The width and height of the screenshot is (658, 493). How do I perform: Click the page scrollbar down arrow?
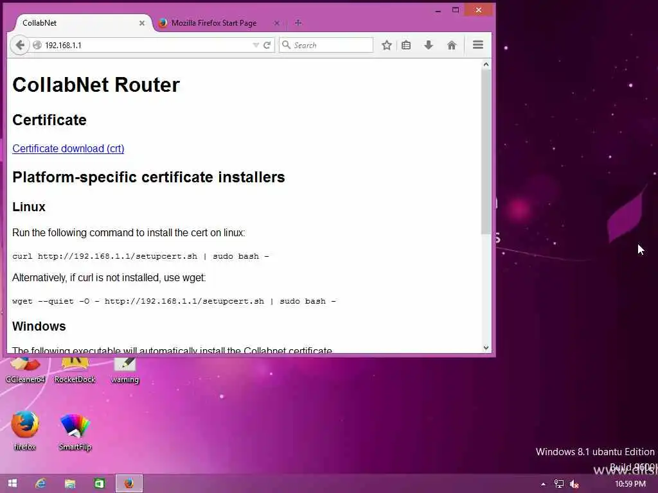(x=486, y=347)
